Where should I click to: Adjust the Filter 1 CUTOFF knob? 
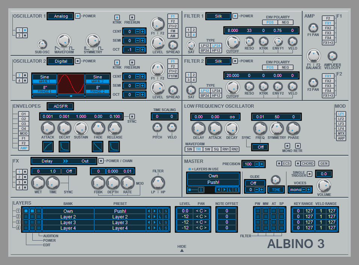[233, 42]
